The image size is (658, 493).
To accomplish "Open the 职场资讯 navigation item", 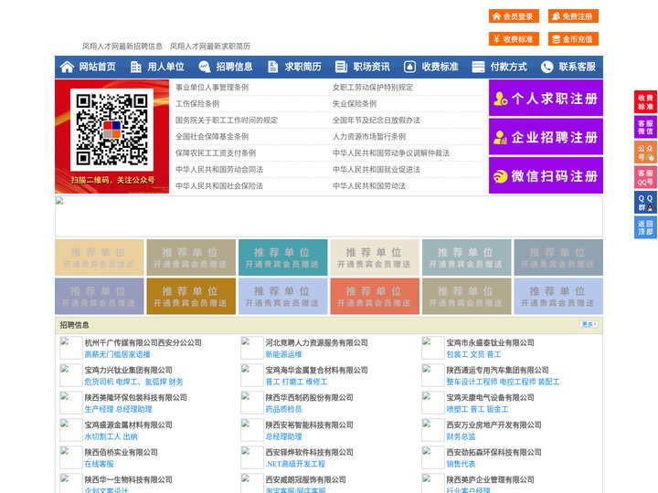I will point(371,67).
